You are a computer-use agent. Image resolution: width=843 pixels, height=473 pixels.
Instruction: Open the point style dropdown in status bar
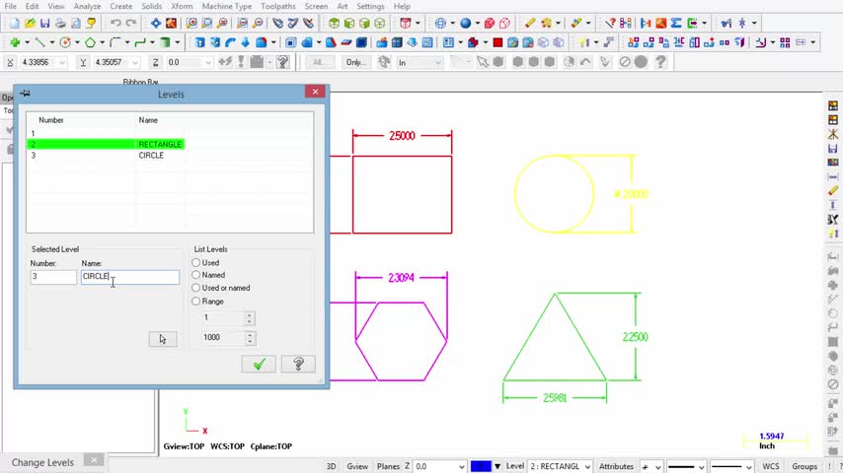coord(658,467)
